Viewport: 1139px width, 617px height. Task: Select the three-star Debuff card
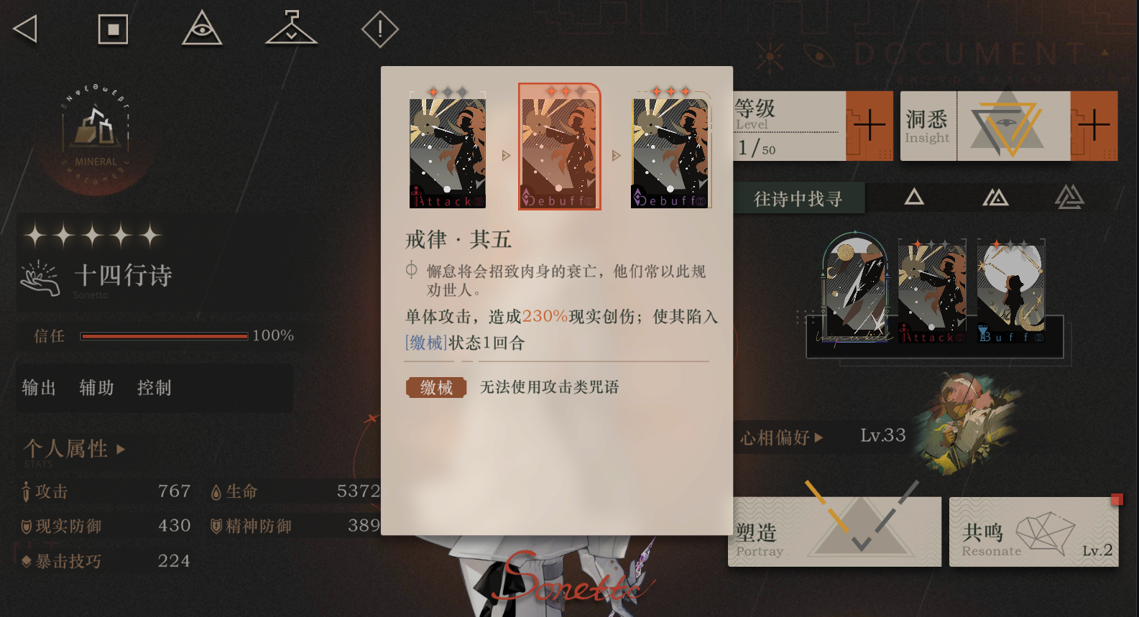(x=671, y=149)
